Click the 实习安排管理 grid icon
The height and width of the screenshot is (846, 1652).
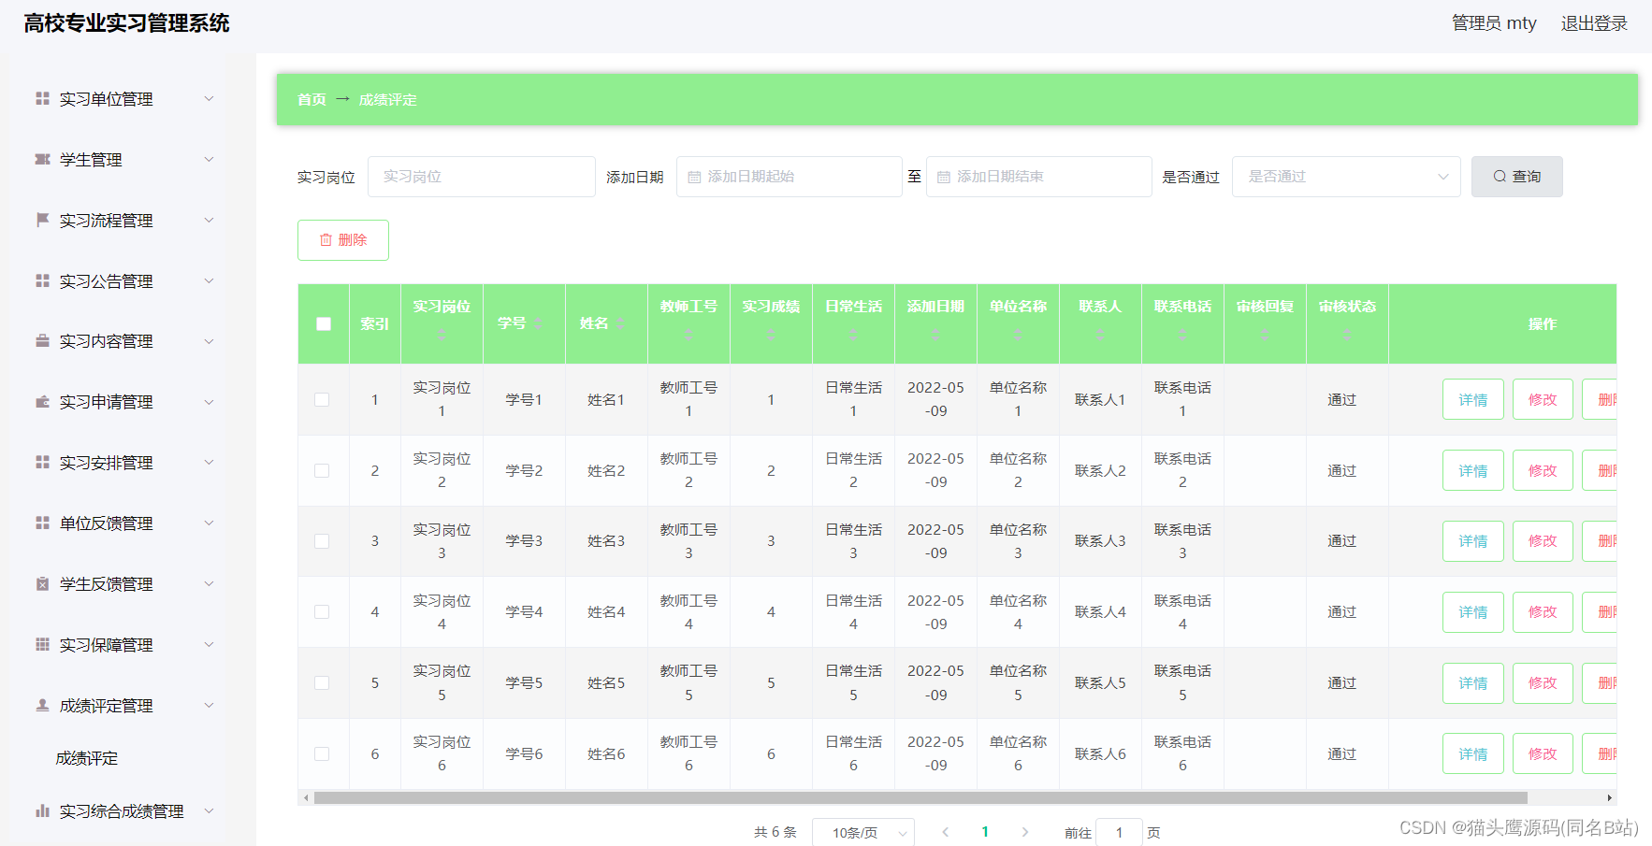coord(42,462)
